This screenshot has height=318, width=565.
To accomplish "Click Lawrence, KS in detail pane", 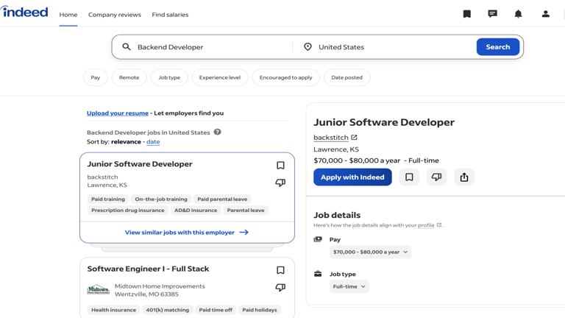I will tap(335, 149).
